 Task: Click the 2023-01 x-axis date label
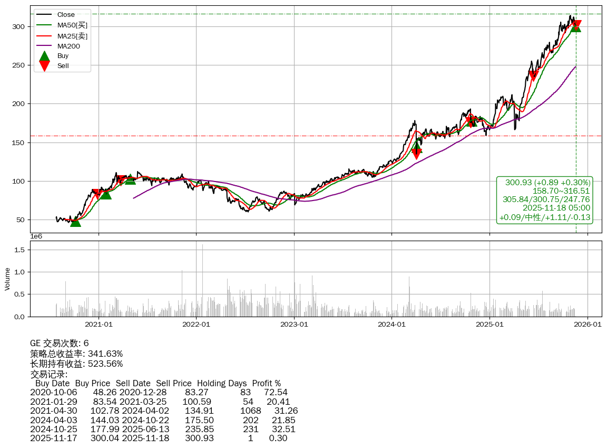click(x=293, y=325)
